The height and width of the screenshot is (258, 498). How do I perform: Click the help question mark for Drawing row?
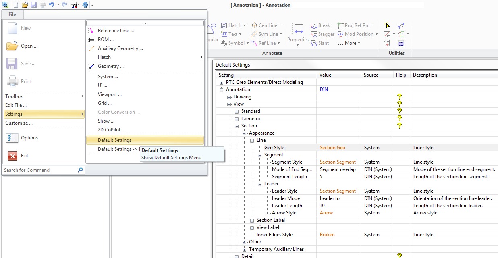[x=400, y=97]
